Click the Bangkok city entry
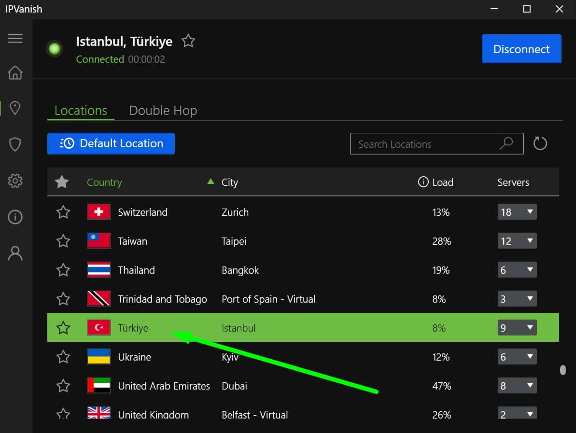Image resolution: width=576 pixels, height=433 pixels. 240,270
